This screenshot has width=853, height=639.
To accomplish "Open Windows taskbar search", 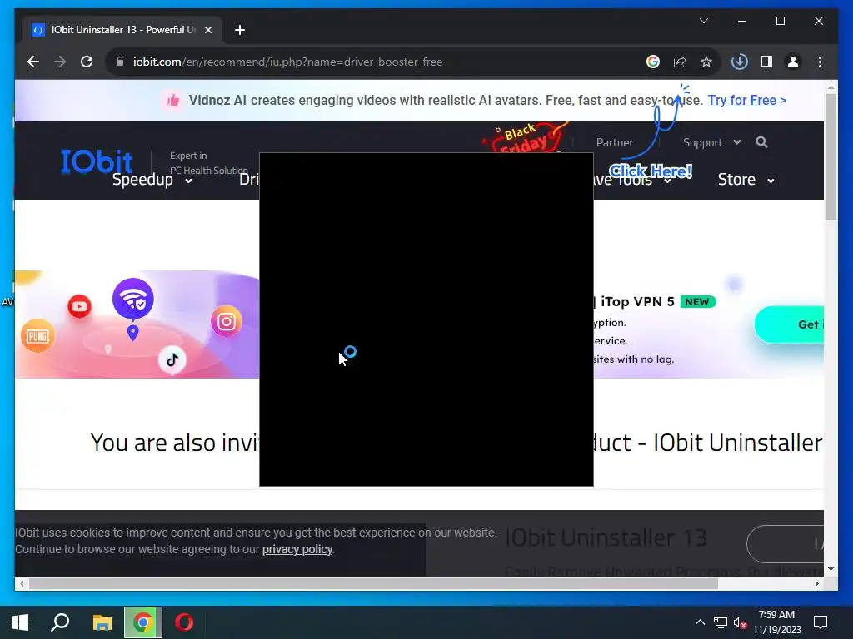I will click(60, 622).
